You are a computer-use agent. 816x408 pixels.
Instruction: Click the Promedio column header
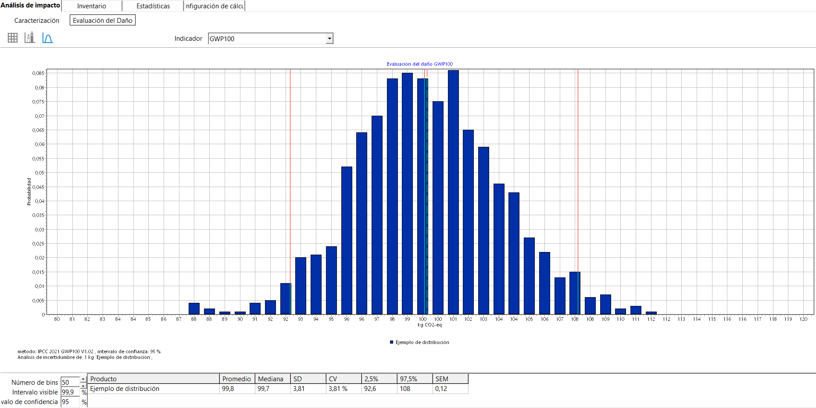coord(237,379)
